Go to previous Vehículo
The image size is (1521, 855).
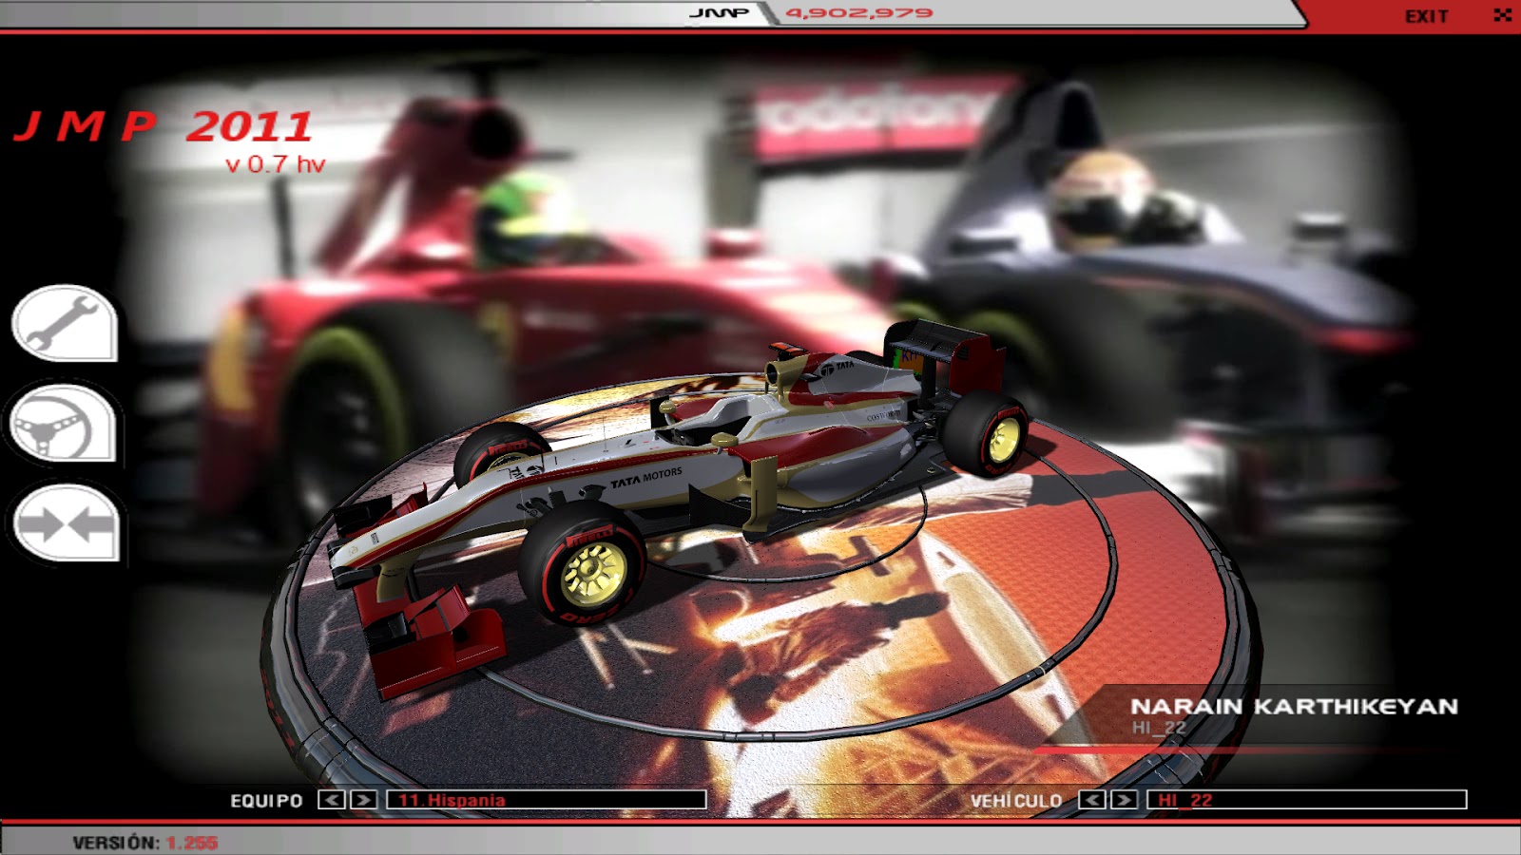coord(1092,800)
